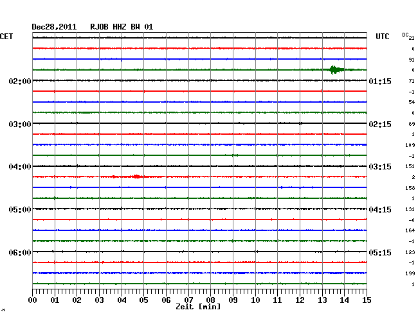Click minute 15 on the time axis
This screenshot has width=418, height=317.
point(367,300)
